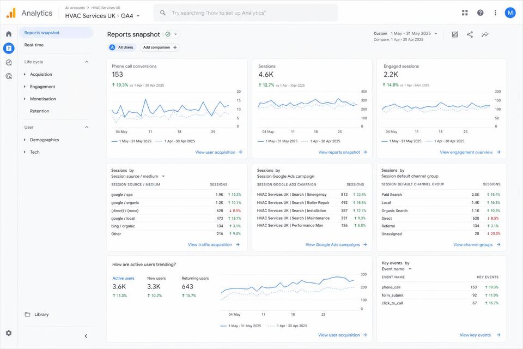Click the google / organic row

[176, 202]
